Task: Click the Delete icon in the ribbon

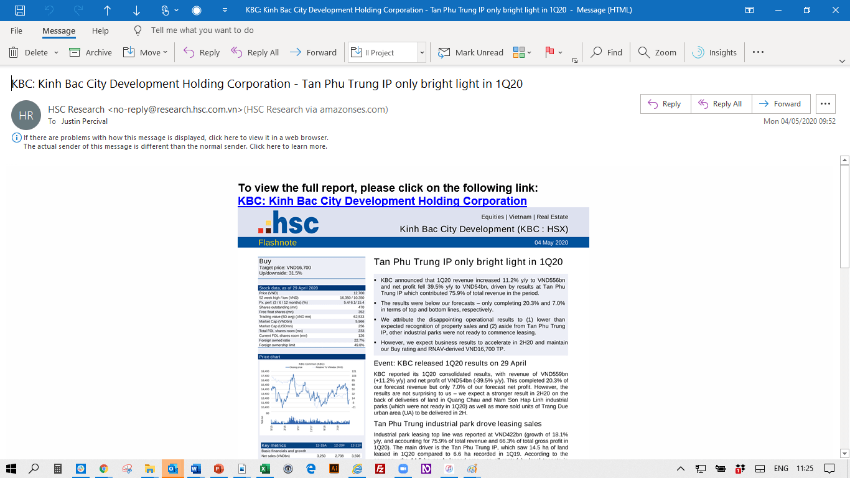Action: pyautogui.click(x=14, y=52)
